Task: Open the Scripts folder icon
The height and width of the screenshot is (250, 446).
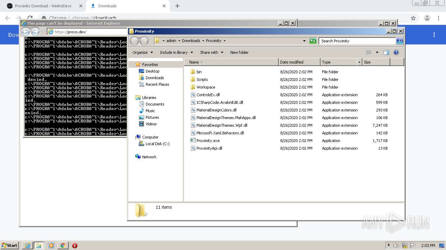Action: tap(193, 80)
